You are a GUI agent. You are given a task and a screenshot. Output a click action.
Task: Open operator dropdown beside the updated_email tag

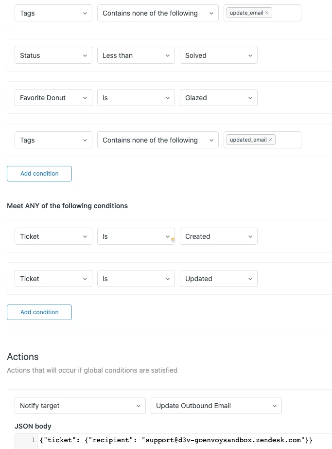pyautogui.click(x=157, y=140)
